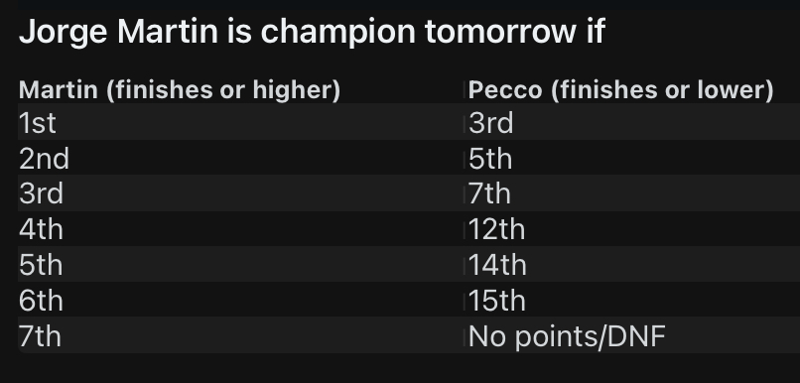Click the word 'champion' in the title

(338, 32)
